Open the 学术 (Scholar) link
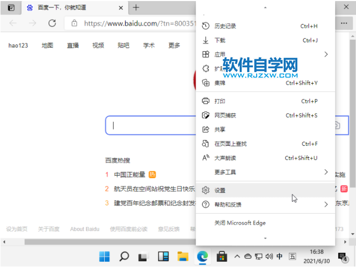The width and height of the screenshot is (356, 267). click(149, 45)
